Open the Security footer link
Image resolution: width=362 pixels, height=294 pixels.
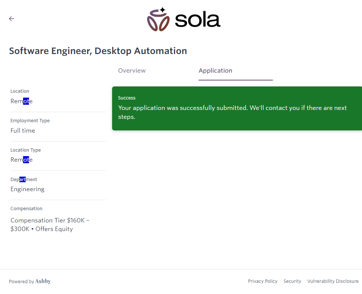292,281
